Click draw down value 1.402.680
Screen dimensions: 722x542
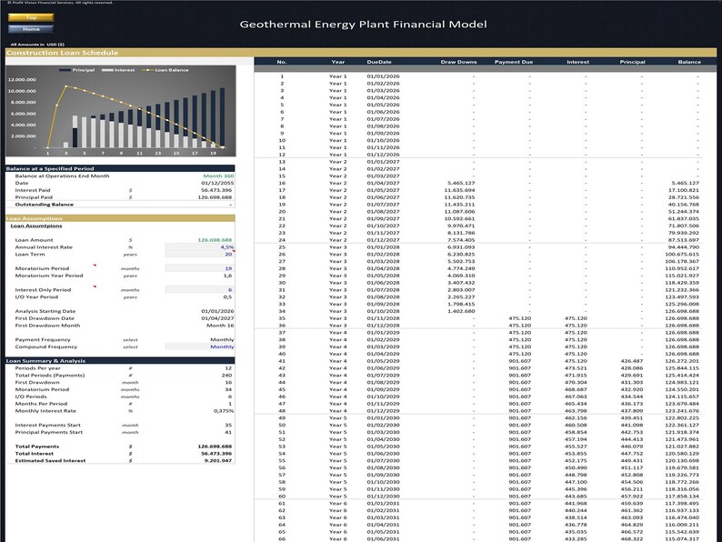[461, 311]
